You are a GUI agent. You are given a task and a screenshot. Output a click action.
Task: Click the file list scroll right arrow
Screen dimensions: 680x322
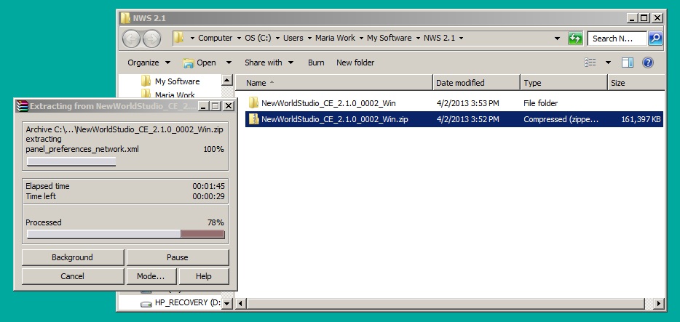click(x=659, y=303)
